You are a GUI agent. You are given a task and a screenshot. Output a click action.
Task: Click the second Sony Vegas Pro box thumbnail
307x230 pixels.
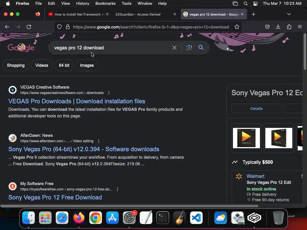(x=279, y=138)
